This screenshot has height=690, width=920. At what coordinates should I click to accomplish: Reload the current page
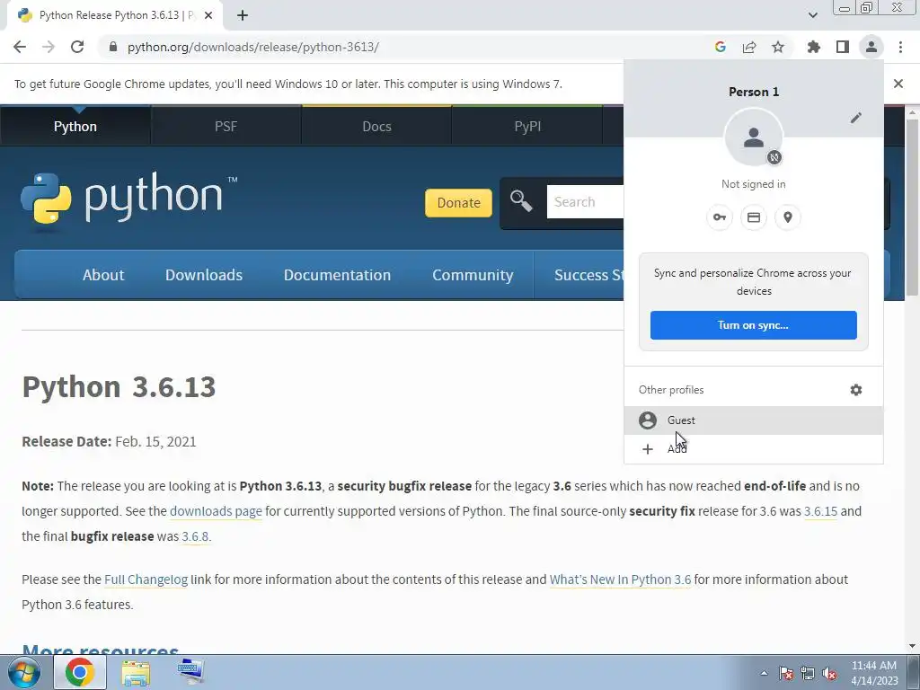point(77,47)
